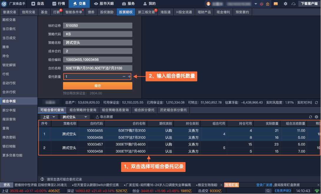Decrease 委托数量 with minus button
The width and height of the screenshot is (321, 194).
pos(124,76)
